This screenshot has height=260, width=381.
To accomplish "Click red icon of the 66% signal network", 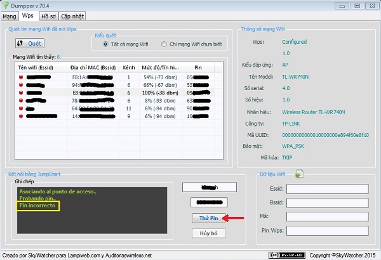I will (22, 84).
